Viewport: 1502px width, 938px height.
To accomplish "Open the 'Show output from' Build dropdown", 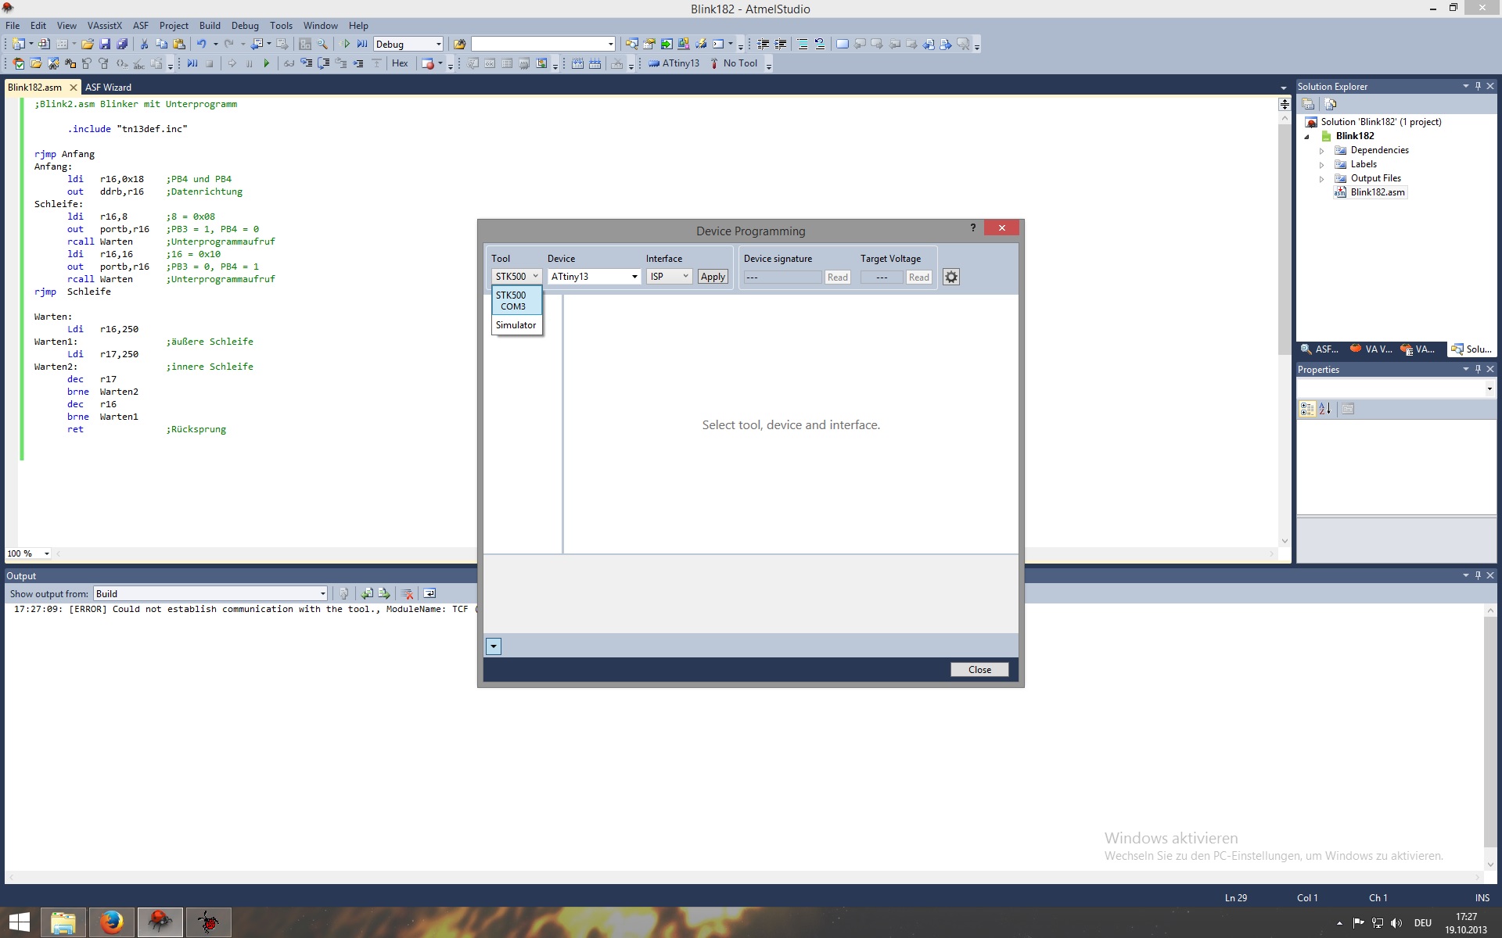I will [x=210, y=594].
